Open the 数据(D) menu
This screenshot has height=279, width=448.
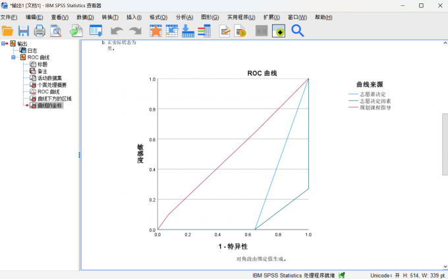(x=85, y=17)
